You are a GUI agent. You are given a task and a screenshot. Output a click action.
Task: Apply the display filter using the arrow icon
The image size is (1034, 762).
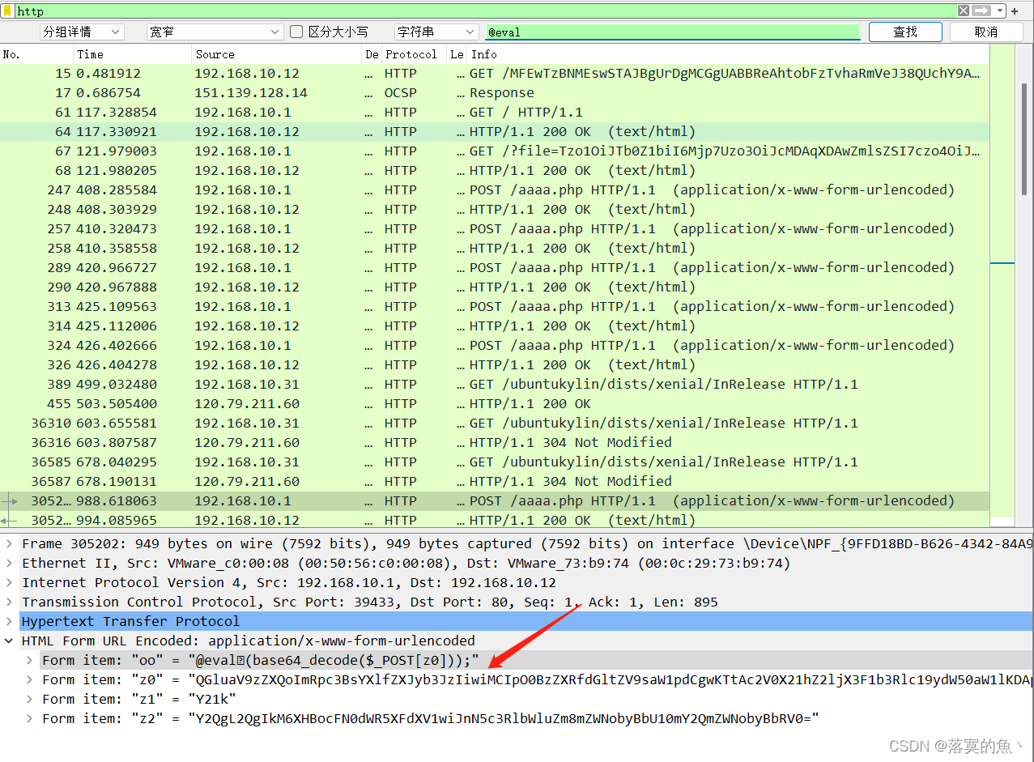point(981,11)
